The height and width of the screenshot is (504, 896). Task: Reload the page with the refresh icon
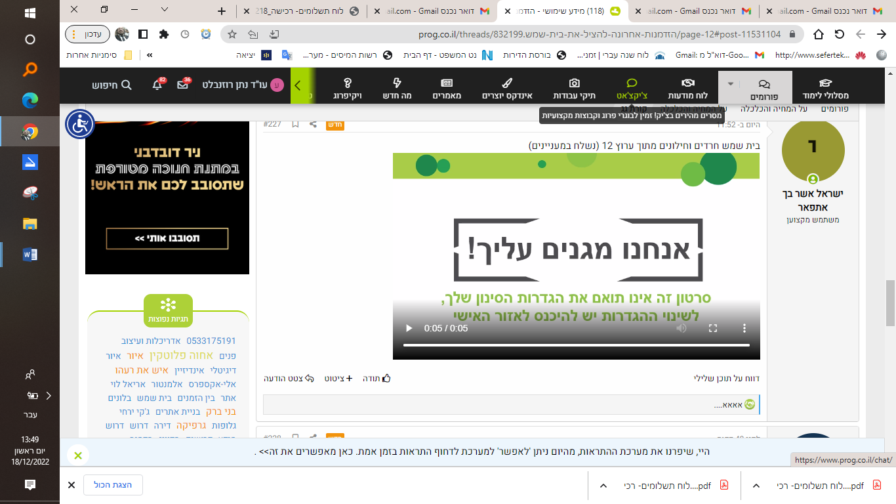click(x=840, y=34)
